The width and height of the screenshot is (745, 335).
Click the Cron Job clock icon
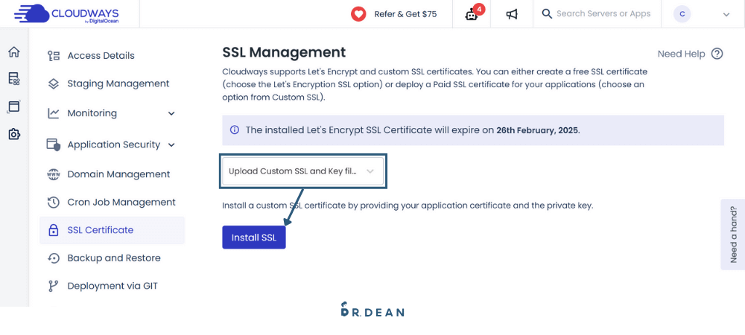(53, 202)
